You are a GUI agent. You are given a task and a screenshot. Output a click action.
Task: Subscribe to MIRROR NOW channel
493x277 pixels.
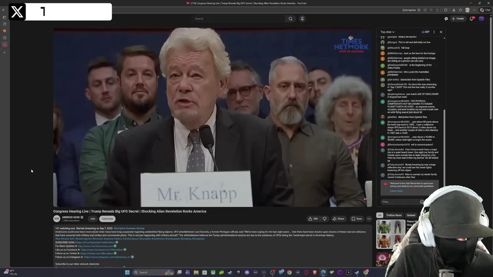click(107, 219)
